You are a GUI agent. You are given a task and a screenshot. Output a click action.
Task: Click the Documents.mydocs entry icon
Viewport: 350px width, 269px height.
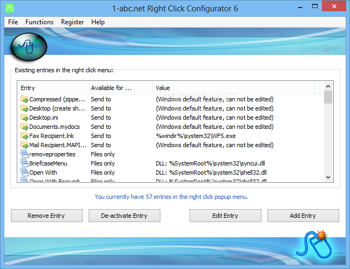tap(24, 126)
